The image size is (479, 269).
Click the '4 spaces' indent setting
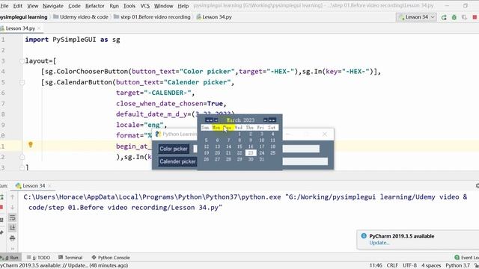[431, 265]
